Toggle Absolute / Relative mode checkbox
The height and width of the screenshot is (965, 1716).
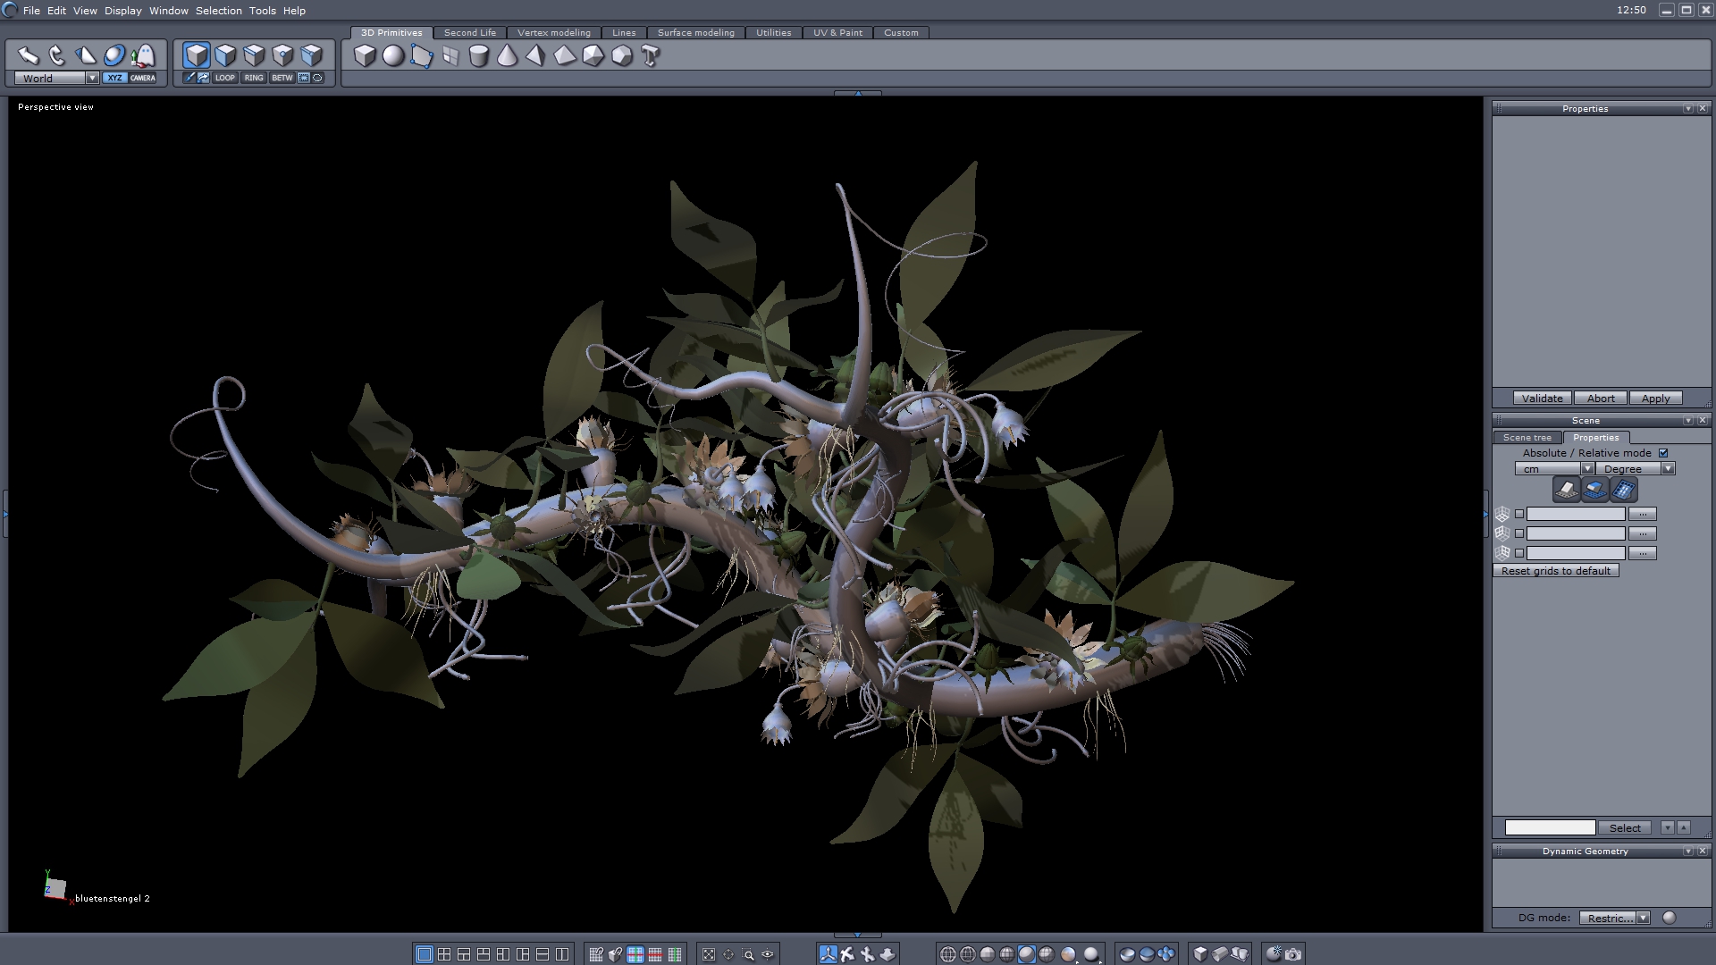[1663, 453]
